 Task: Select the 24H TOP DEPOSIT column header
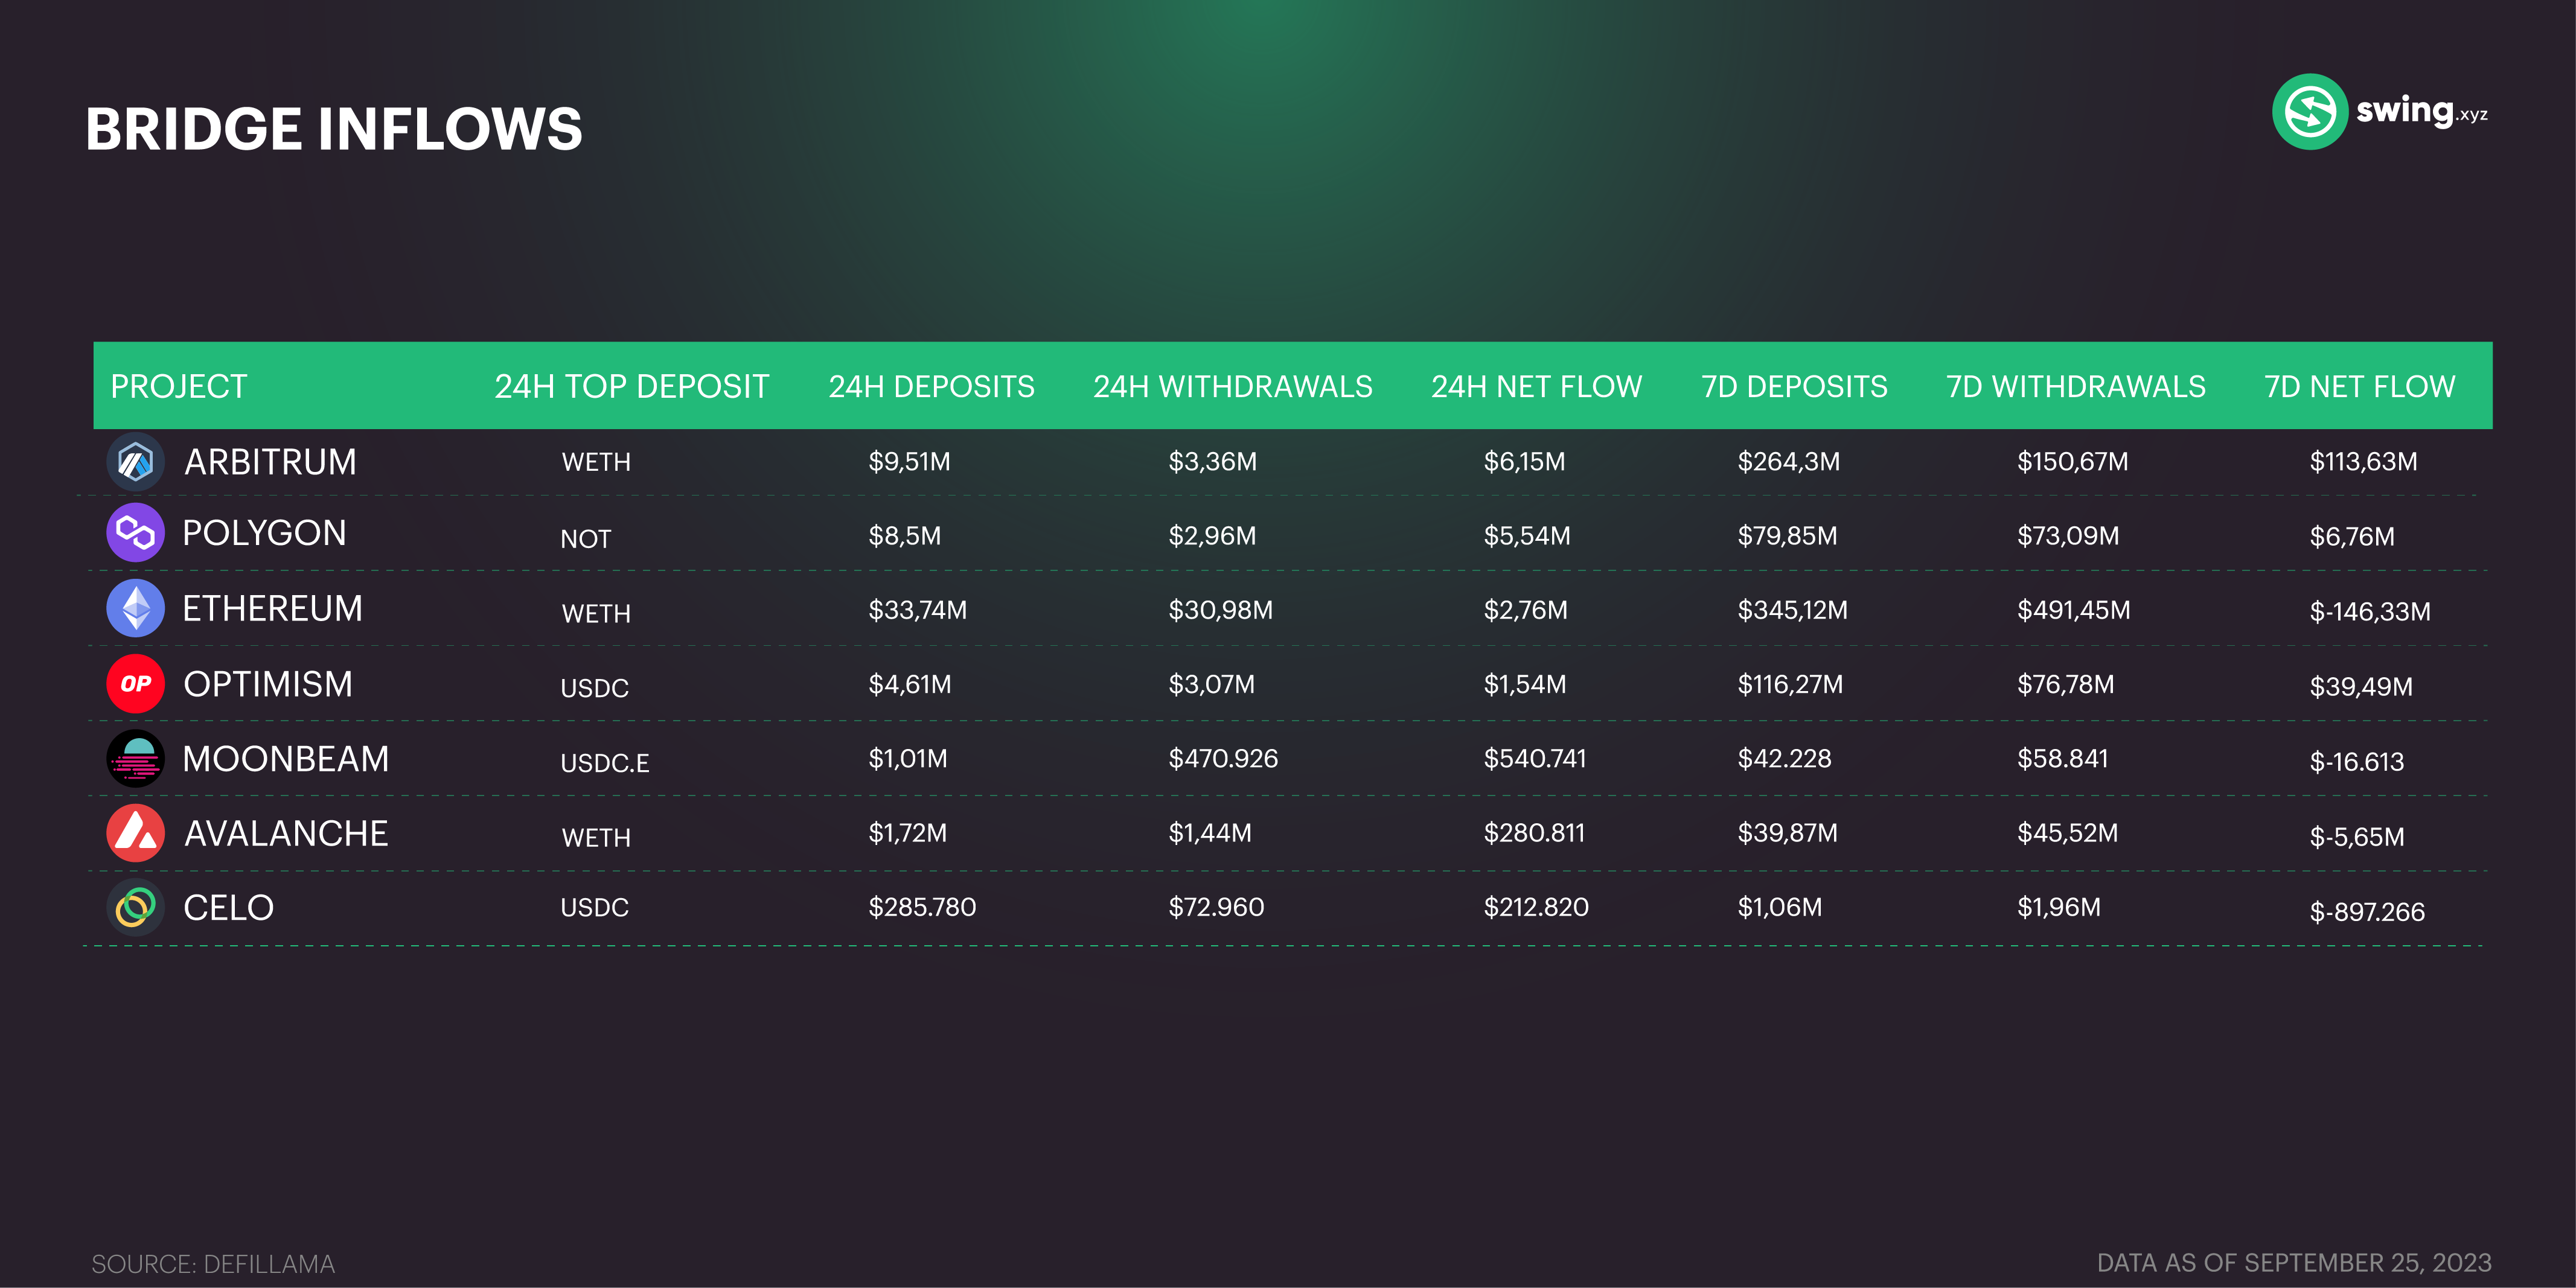click(632, 387)
